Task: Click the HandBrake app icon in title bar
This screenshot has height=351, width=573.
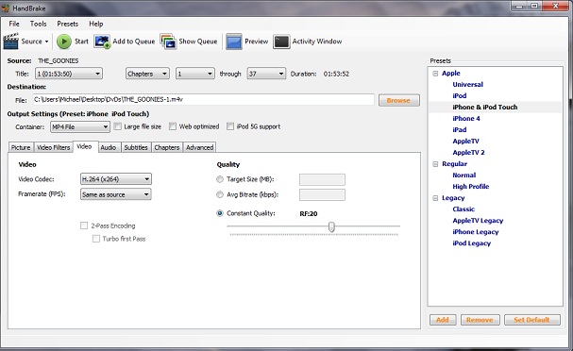Action: coord(6,8)
